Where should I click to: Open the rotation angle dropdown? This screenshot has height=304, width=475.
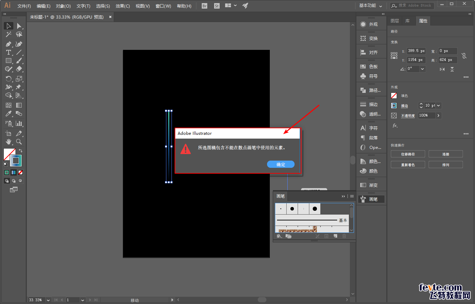(x=422, y=69)
